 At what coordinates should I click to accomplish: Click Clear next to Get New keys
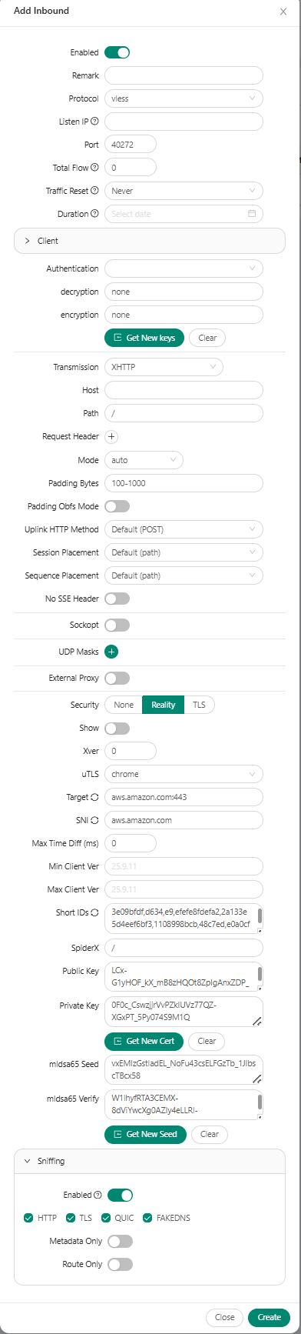point(207,338)
